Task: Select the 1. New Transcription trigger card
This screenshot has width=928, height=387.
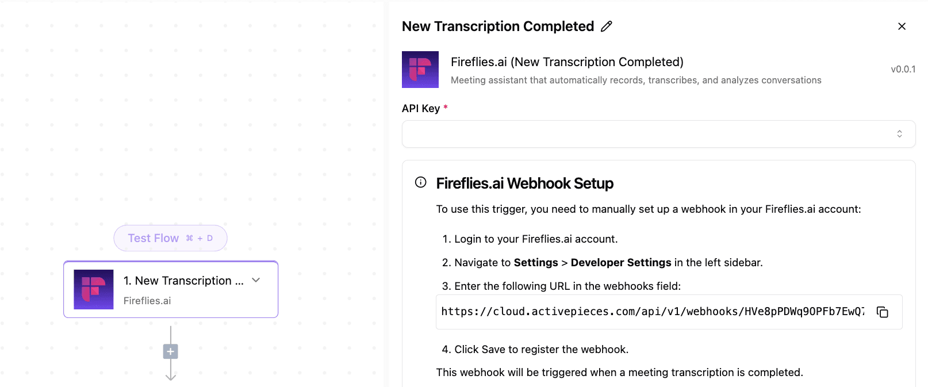Action: (x=171, y=289)
